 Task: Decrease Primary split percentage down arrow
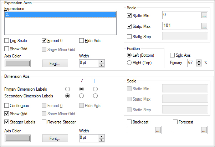(199, 65)
